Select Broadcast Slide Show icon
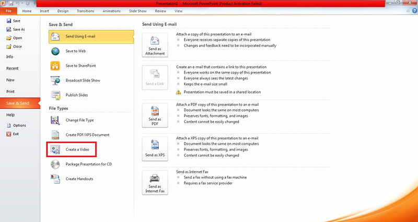418x222 pixels. pos(55,80)
